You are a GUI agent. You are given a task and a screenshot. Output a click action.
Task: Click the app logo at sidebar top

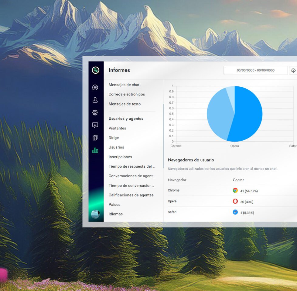click(96, 70)
